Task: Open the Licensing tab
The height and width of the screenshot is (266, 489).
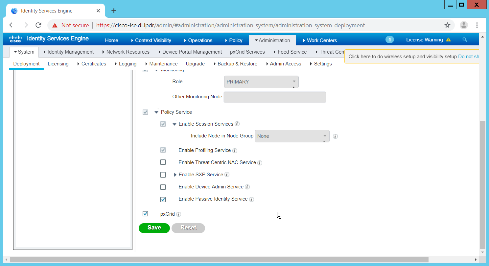Action: pyautogui.click(x=58, y=64)
